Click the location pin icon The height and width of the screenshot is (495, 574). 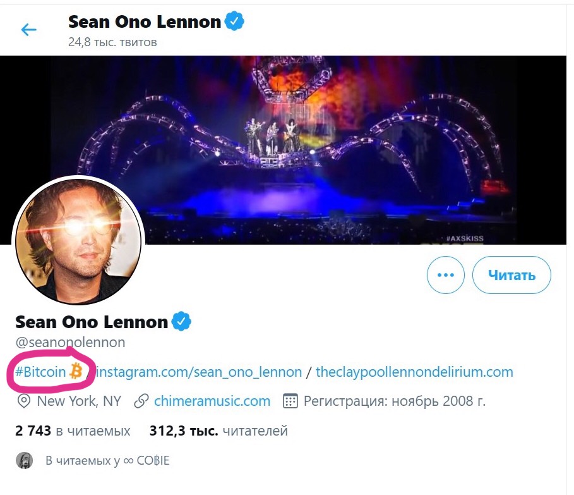point(24,401)
